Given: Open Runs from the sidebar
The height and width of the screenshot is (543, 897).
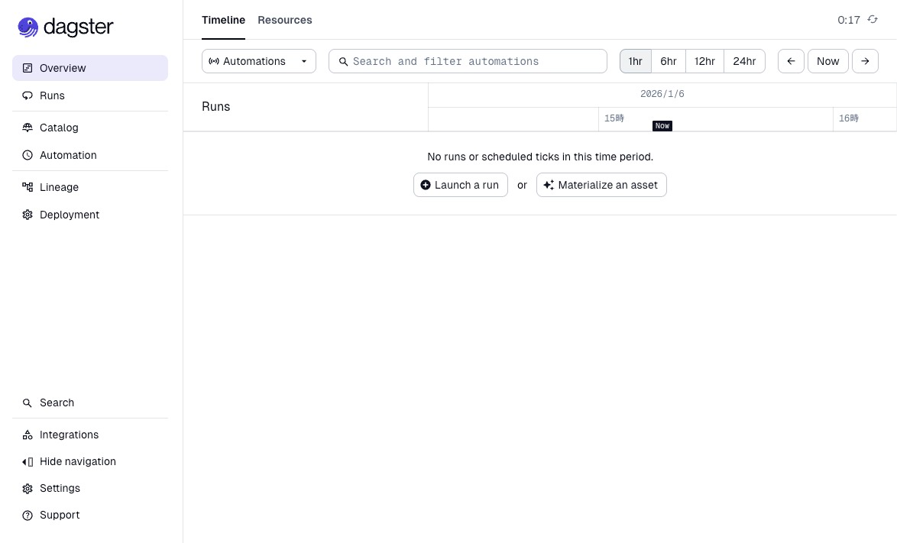Looking at the screenshot, I should click(52, 95).
